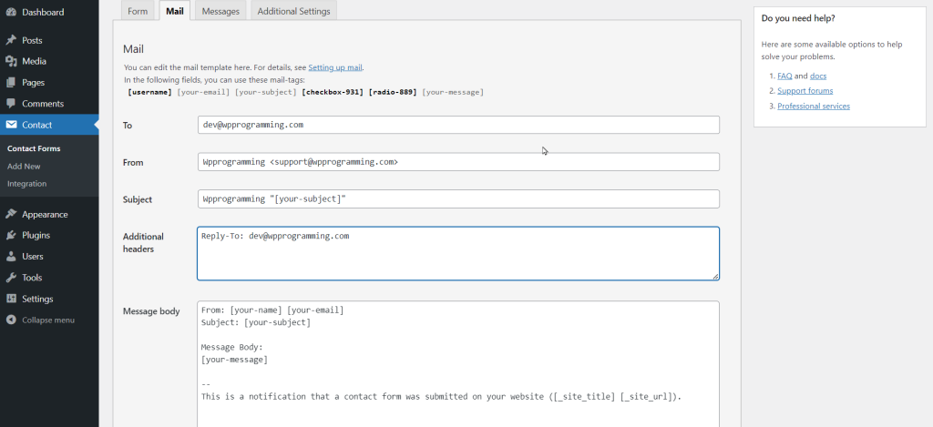Screen dimensions: 933x427
Task: Click the Plugins plug icon
Action: pyautogui.click(x=11, y=236)
